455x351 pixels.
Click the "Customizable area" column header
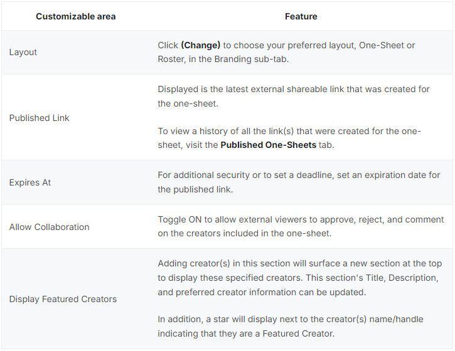tap(75, 16)
